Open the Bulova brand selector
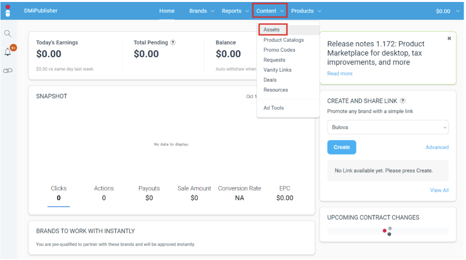The image size is (466, 260). 388,127
